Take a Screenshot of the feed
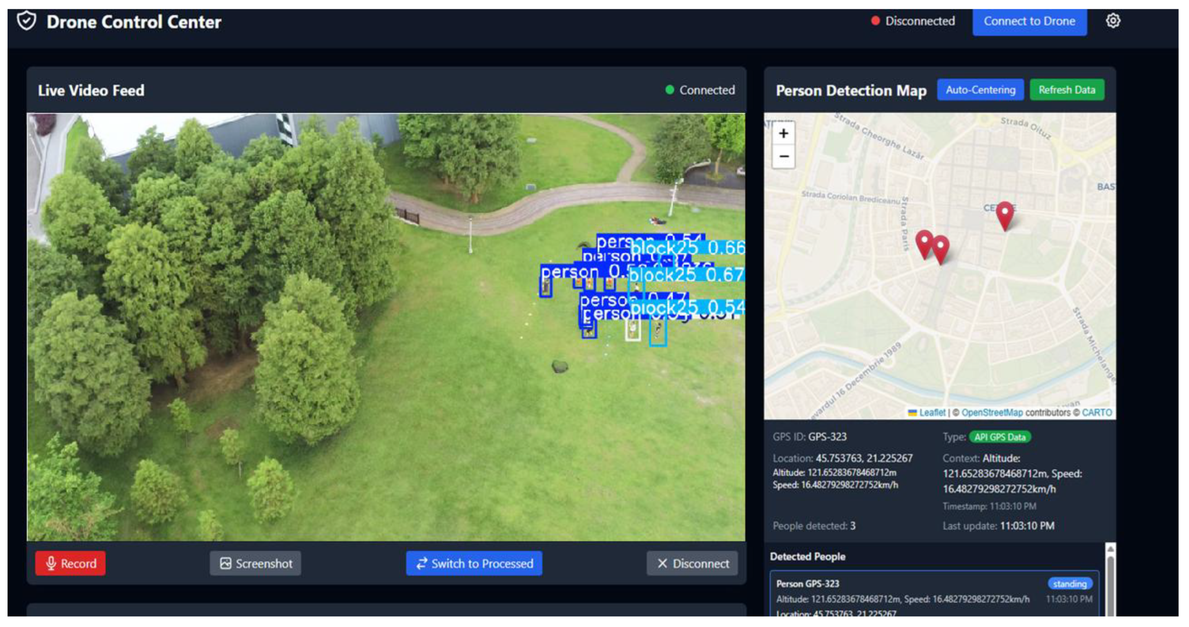This screenshot has width=1189, height=627. click(x=256, y=563)
